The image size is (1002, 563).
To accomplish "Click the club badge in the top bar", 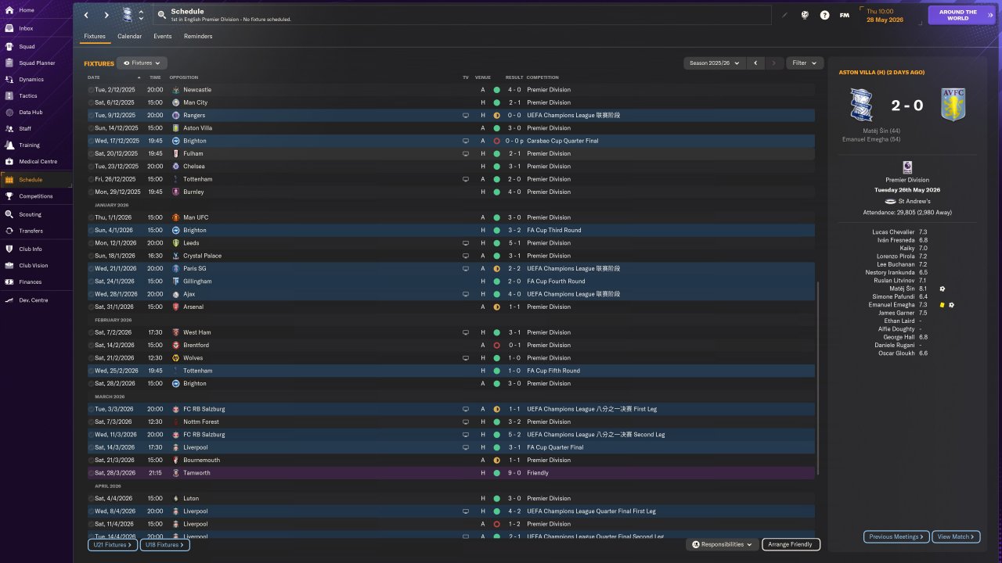I will tap(128, 15).
